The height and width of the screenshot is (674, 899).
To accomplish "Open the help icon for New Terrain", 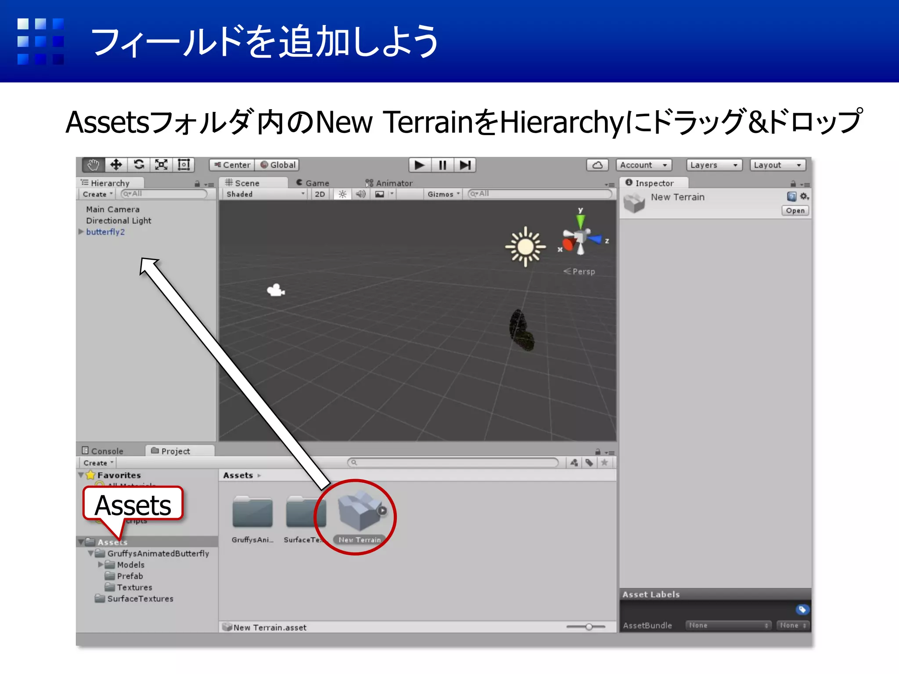I will pos(791,197).
